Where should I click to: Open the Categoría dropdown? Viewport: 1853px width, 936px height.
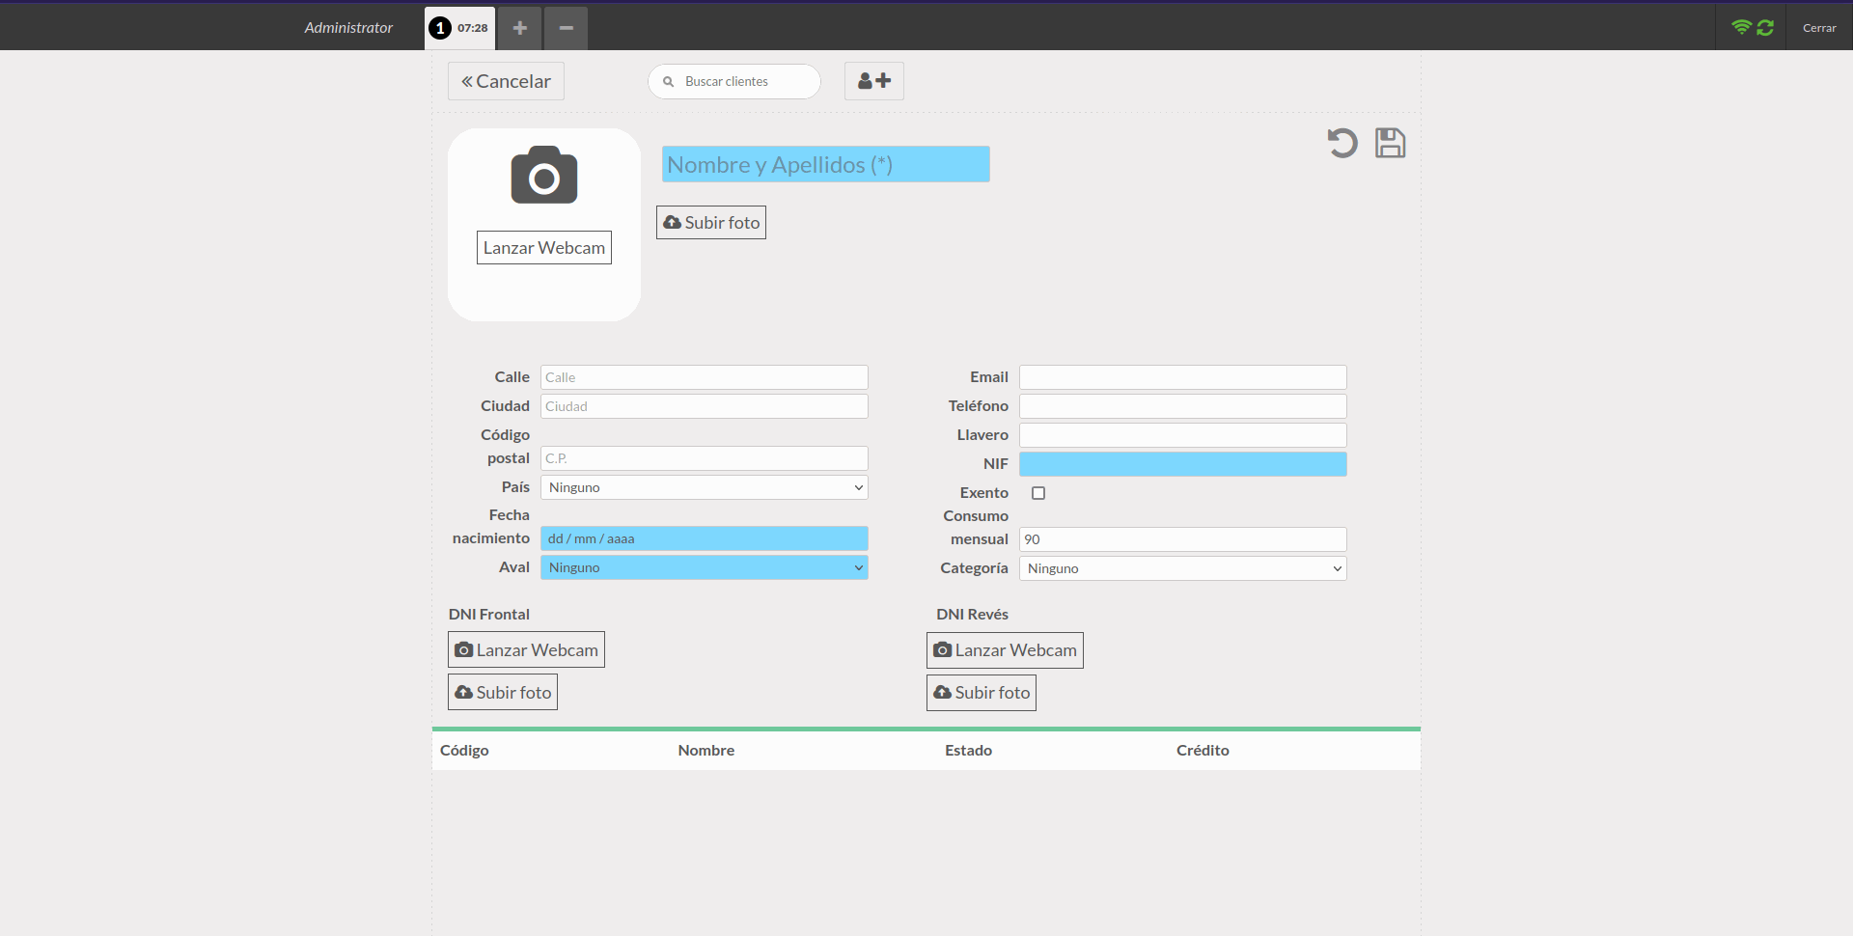[x=1183, y=568]
